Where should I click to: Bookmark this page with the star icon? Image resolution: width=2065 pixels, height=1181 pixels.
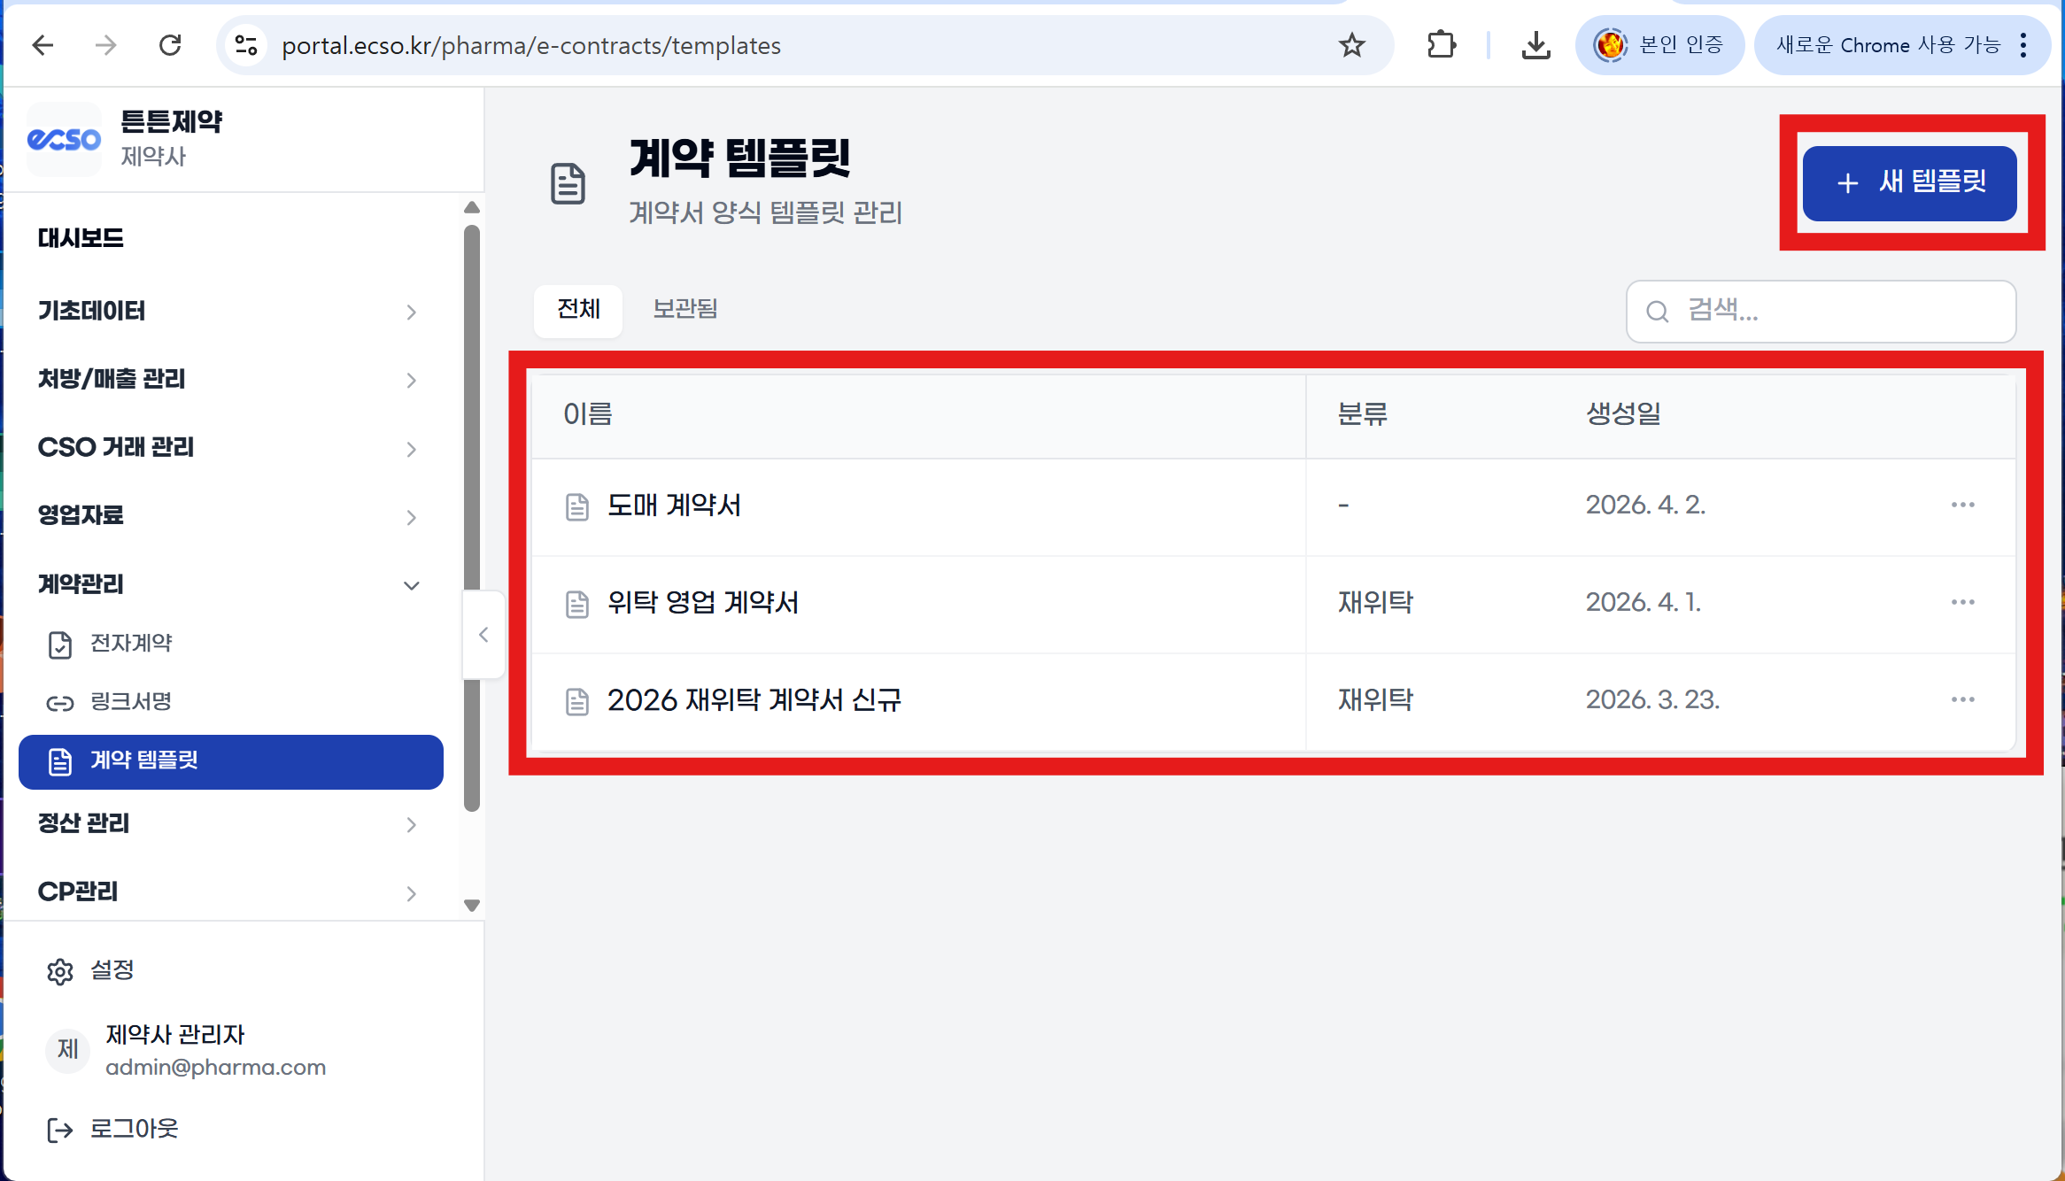tap(1351, 45)
